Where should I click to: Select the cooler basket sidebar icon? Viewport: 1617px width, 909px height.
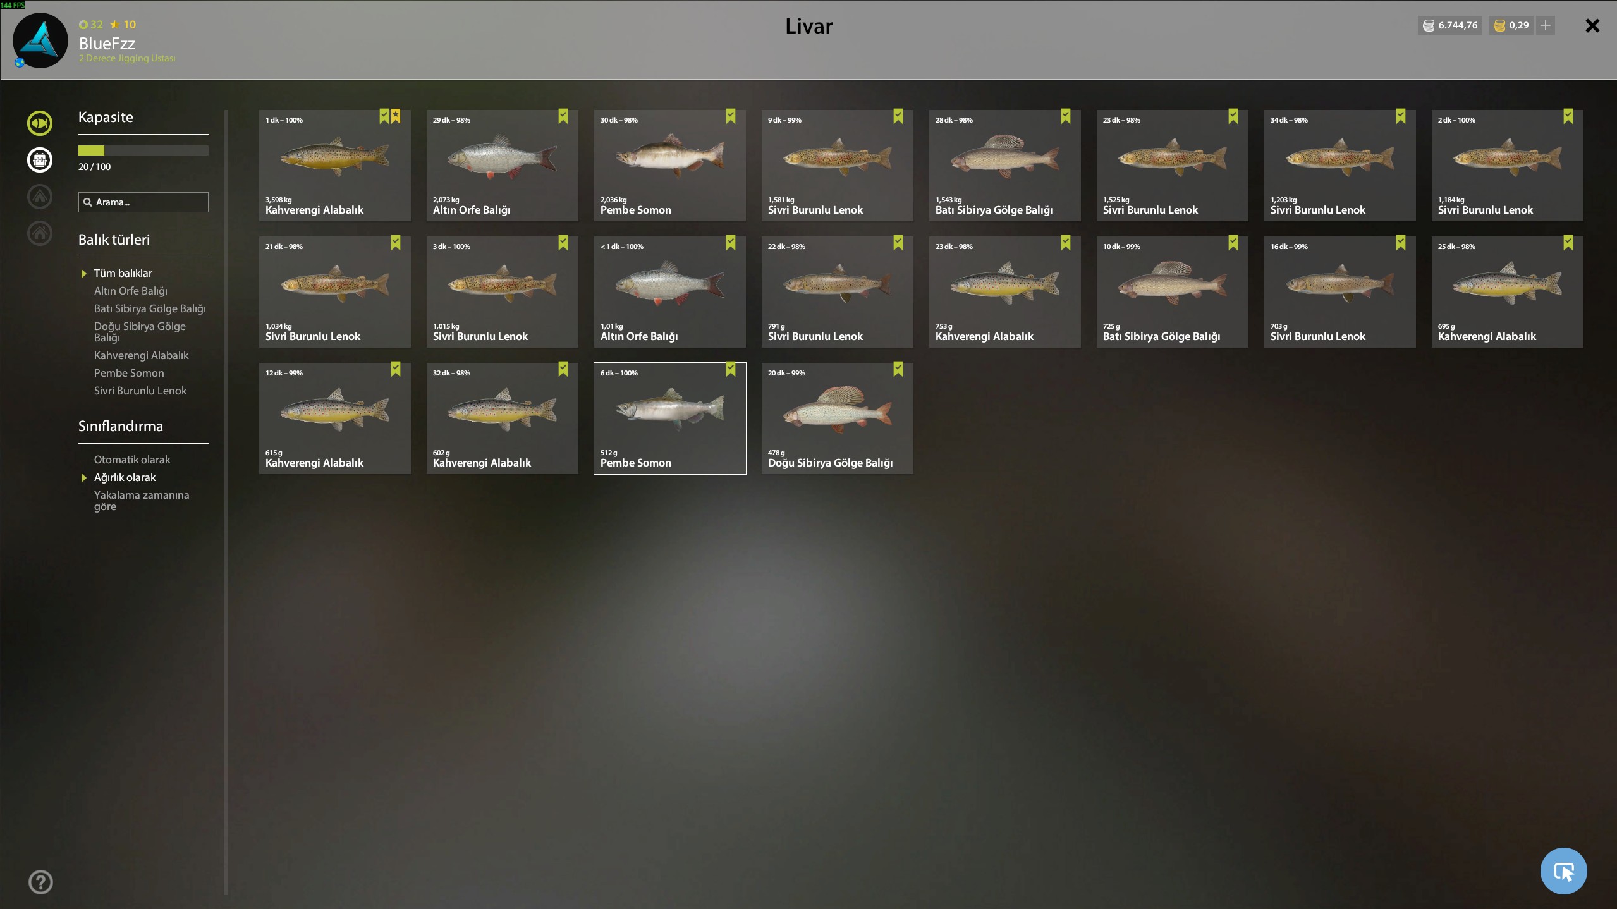[40, 160]
